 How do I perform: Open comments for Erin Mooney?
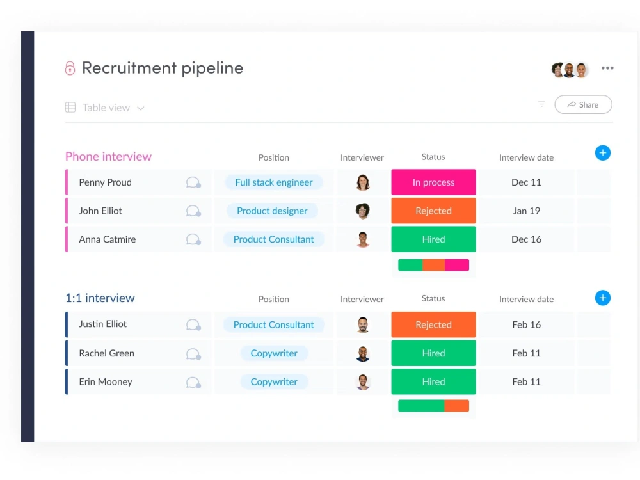coord(193,383)
